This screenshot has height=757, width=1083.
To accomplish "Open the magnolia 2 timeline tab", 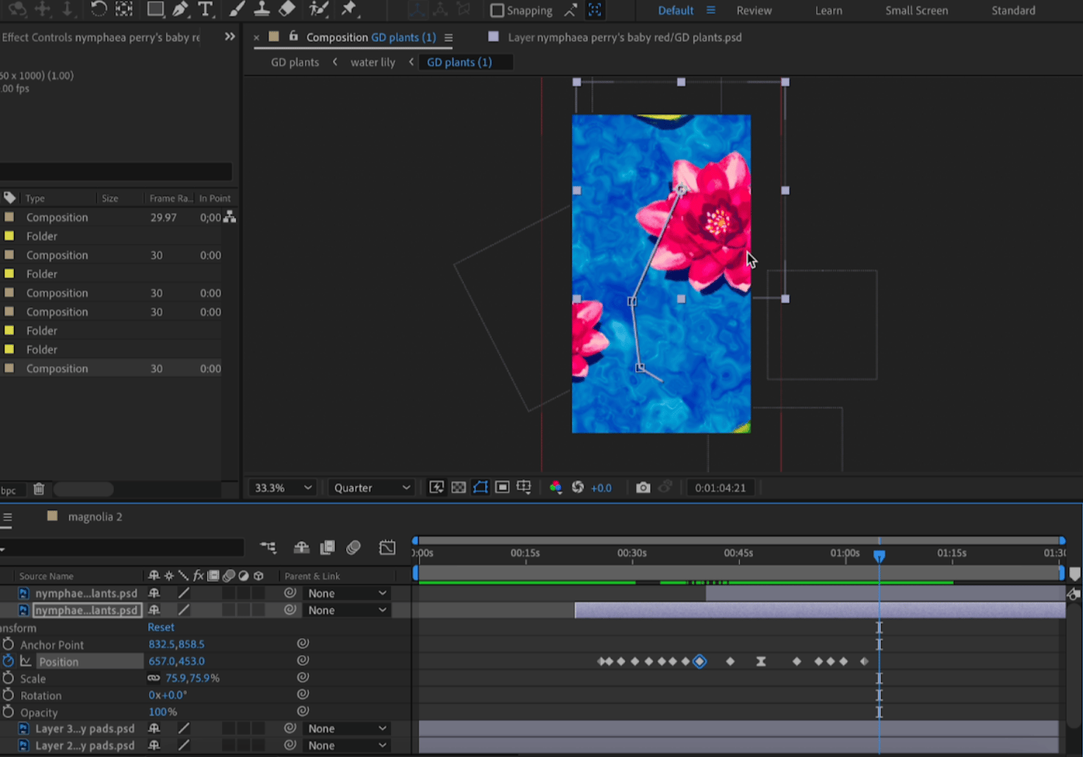I will [x=95, y=517].
